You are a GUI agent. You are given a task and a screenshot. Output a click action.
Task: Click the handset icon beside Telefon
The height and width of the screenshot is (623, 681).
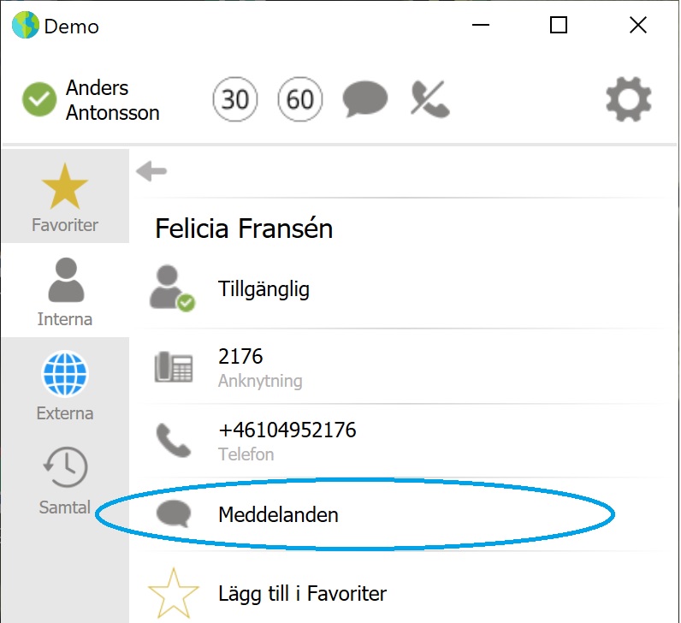(174, 441)
